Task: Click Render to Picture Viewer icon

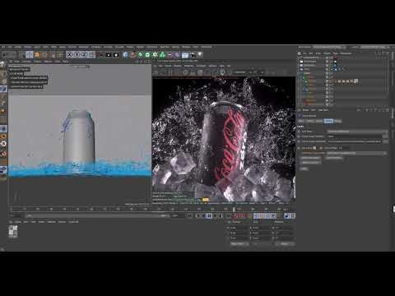Action: coord(109,55)
